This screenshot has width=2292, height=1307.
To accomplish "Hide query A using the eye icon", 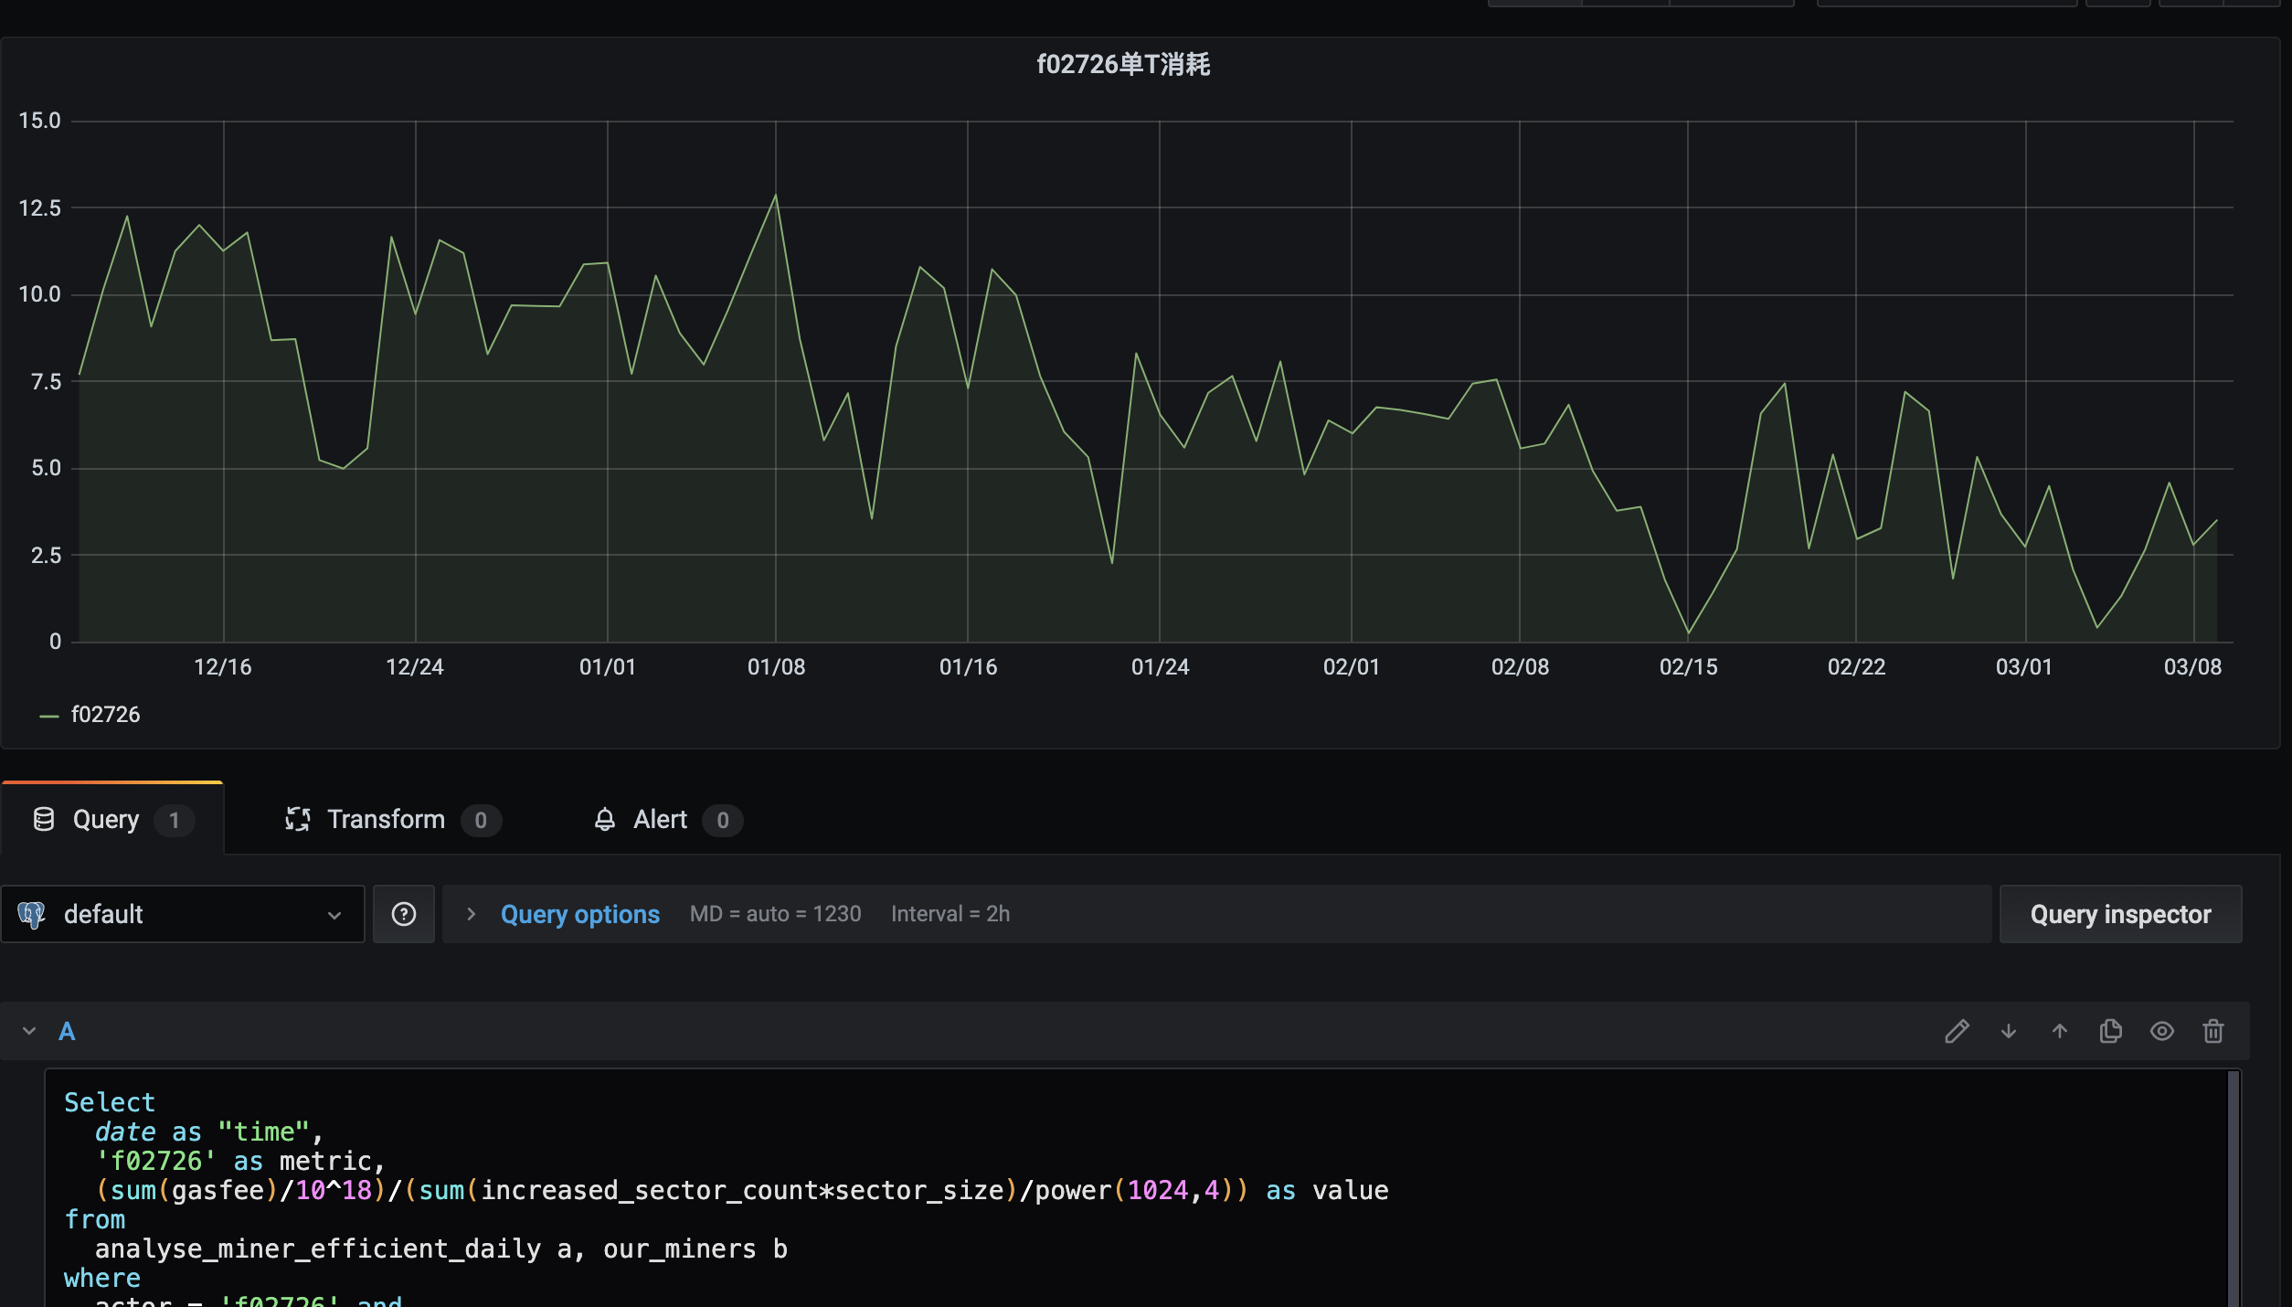I will click(2161, 1031).
